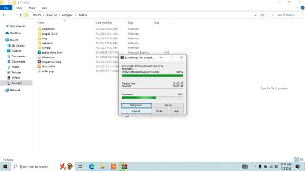305x171 pixels.
Task: Refresh the htdocs folder view
Action: tap(262, 15)
